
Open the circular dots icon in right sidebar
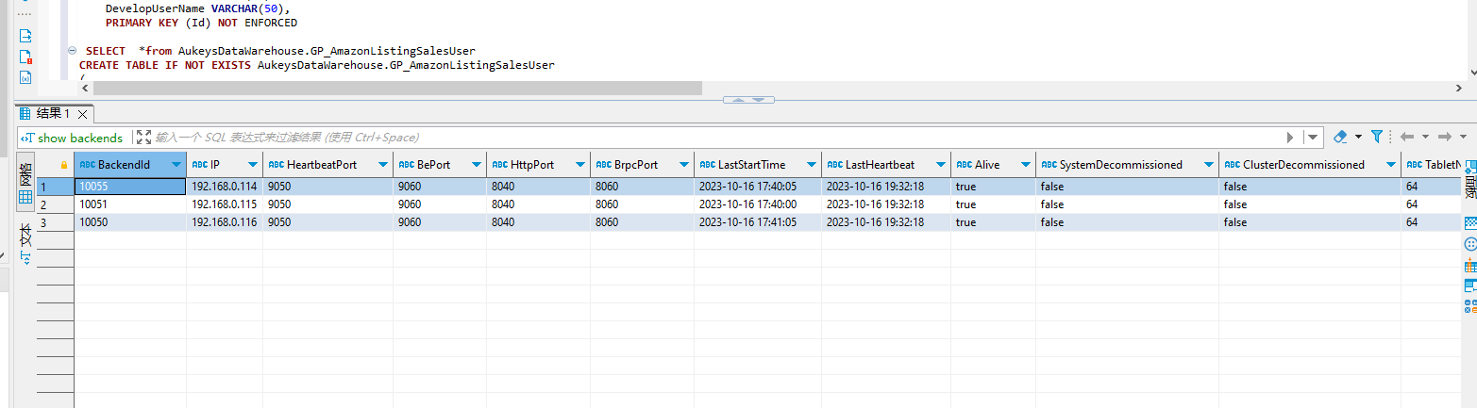tap(1470, 244)
